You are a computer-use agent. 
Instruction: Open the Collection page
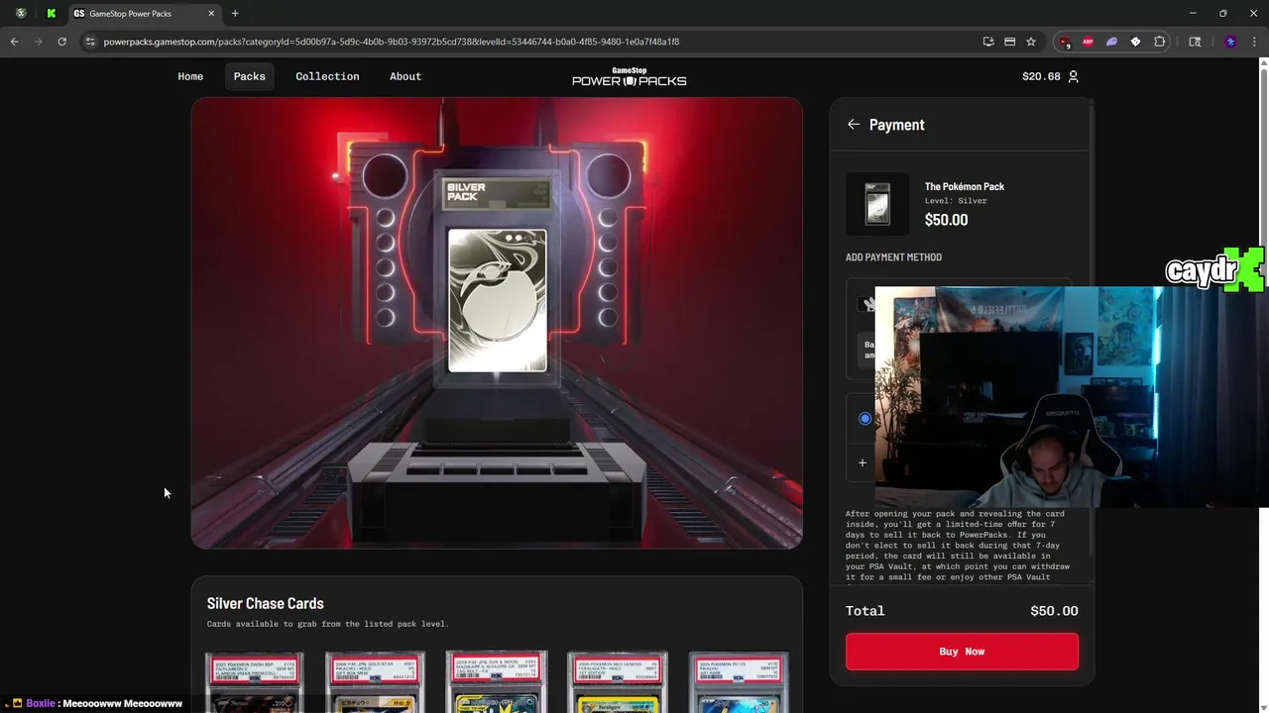coord(327,76)
